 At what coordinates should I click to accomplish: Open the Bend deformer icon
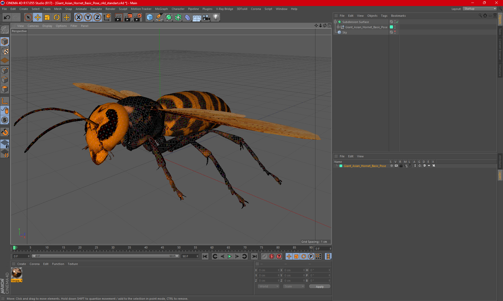tap(188, 17)
